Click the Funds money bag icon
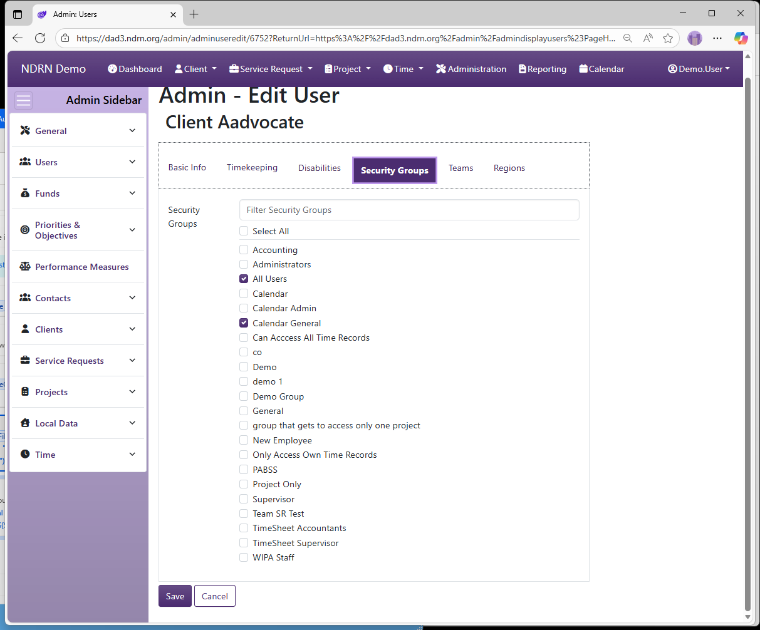The image size is (760, 630). click(x=25, y=194)
